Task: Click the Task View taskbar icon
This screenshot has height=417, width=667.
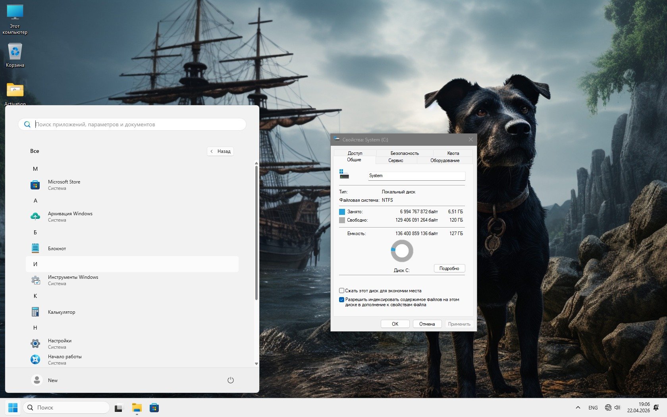Action: [x=119, y=407]
